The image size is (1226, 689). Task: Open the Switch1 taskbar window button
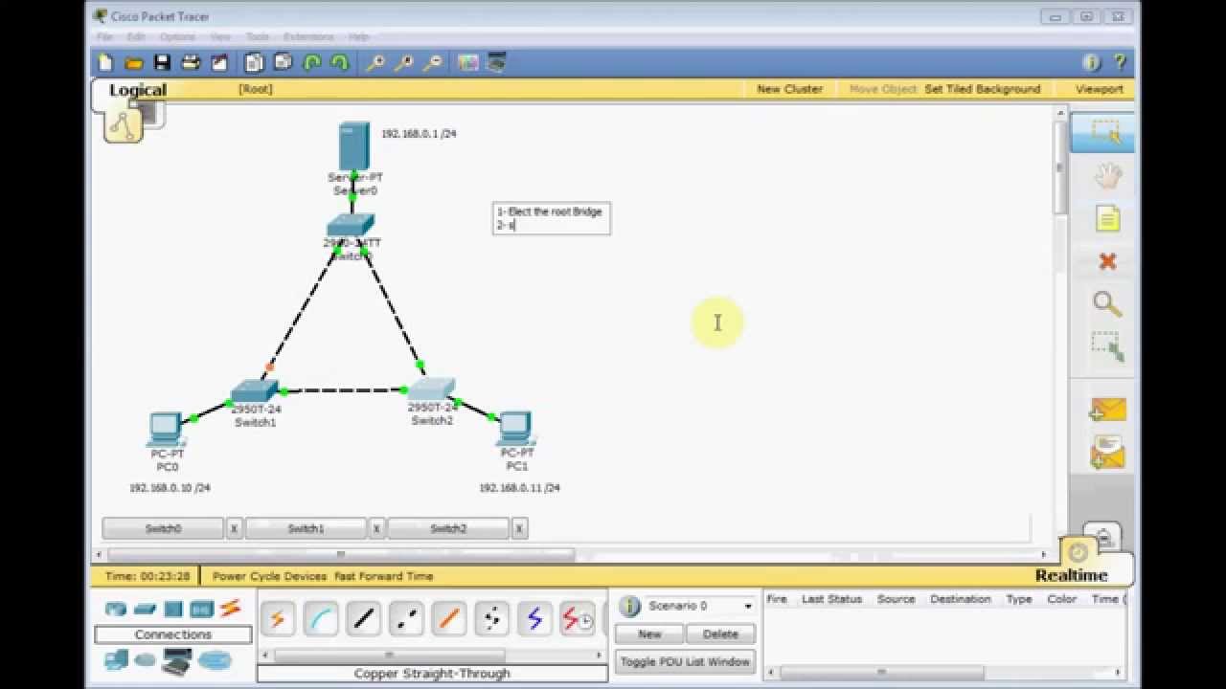coord(306,528)
